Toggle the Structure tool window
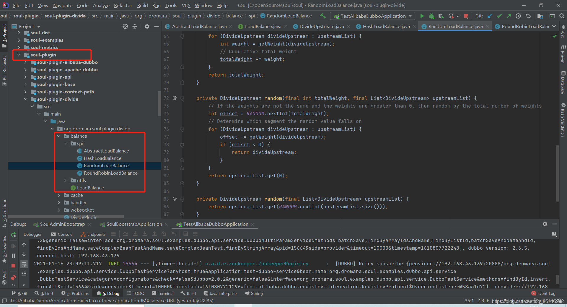Screen dimensions: 567x307 4,214
